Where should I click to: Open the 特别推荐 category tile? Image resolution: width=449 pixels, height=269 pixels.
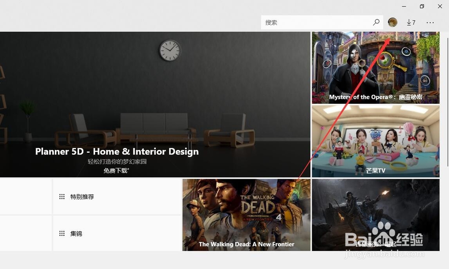click(117, 197)
